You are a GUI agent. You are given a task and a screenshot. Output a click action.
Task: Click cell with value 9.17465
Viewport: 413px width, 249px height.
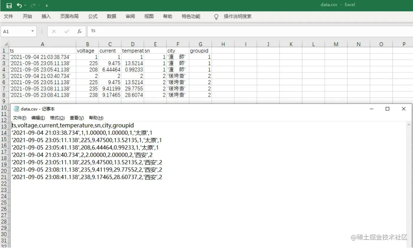(110, 95)
